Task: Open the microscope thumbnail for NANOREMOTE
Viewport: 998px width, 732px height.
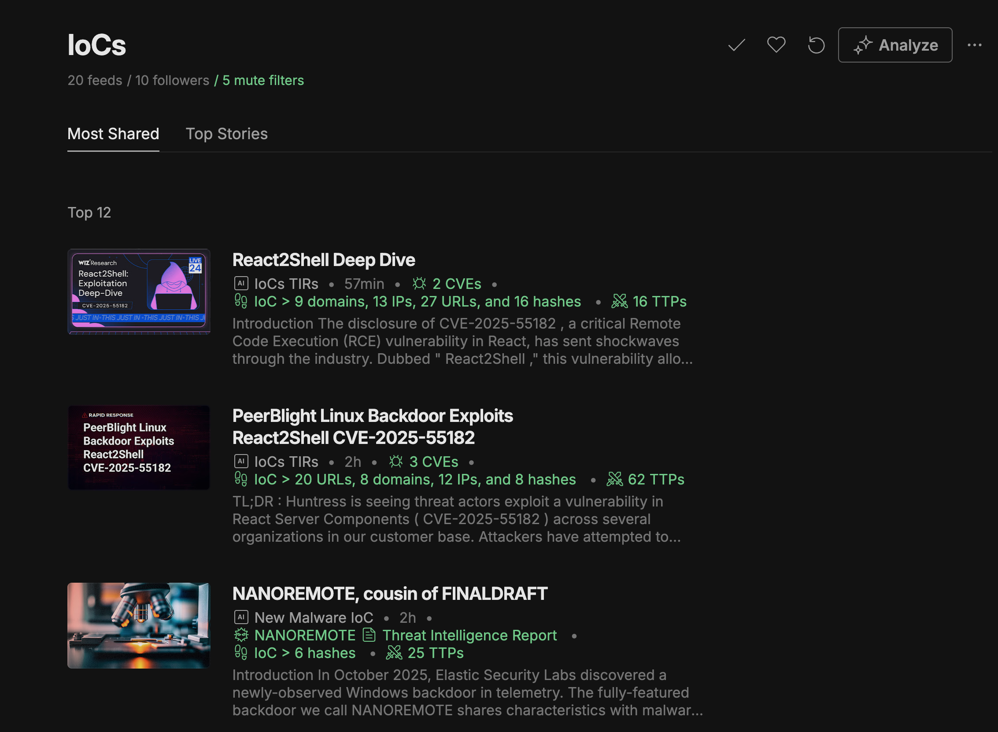Action: click(x=139, y=625)
